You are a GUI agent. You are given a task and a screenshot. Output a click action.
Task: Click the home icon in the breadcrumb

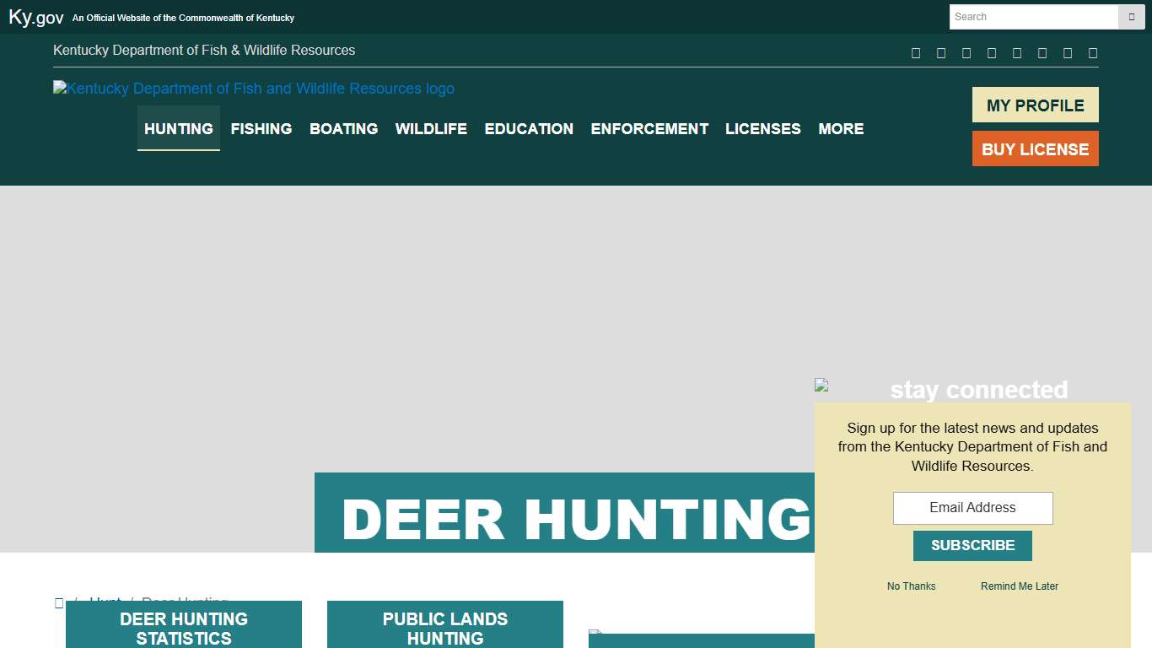(x=59, y=602)
